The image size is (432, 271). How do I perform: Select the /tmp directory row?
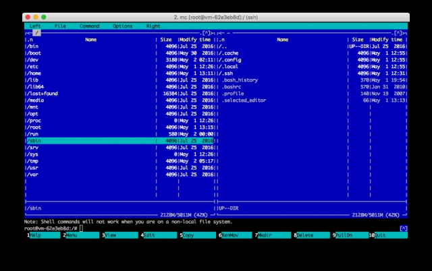pyautogui.click(x=120, y=161)
